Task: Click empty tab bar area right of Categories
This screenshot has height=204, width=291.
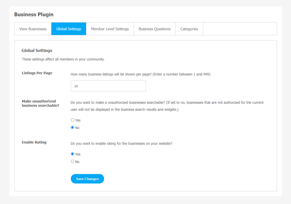Action: [240, 29]
